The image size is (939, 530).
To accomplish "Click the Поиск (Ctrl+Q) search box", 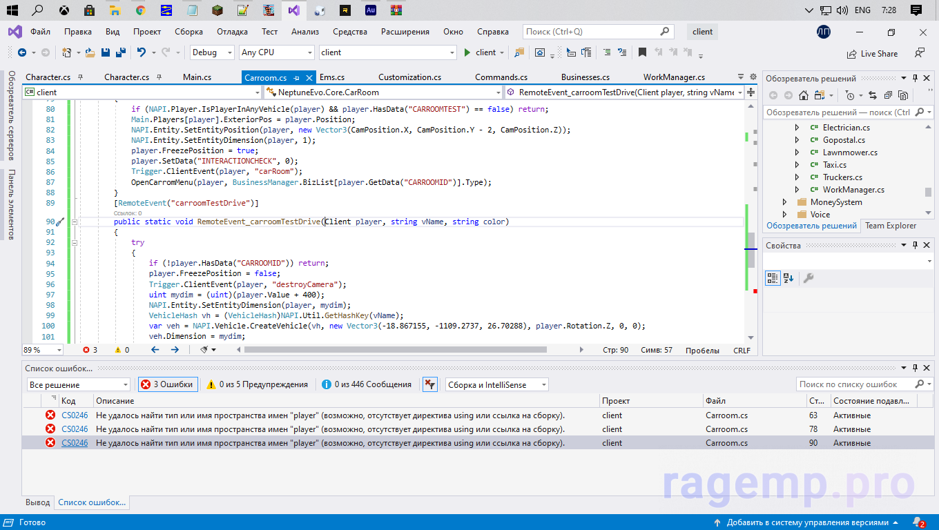I will [597, 32].
